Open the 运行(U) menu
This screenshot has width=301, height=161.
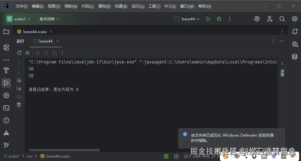point(138,6)
